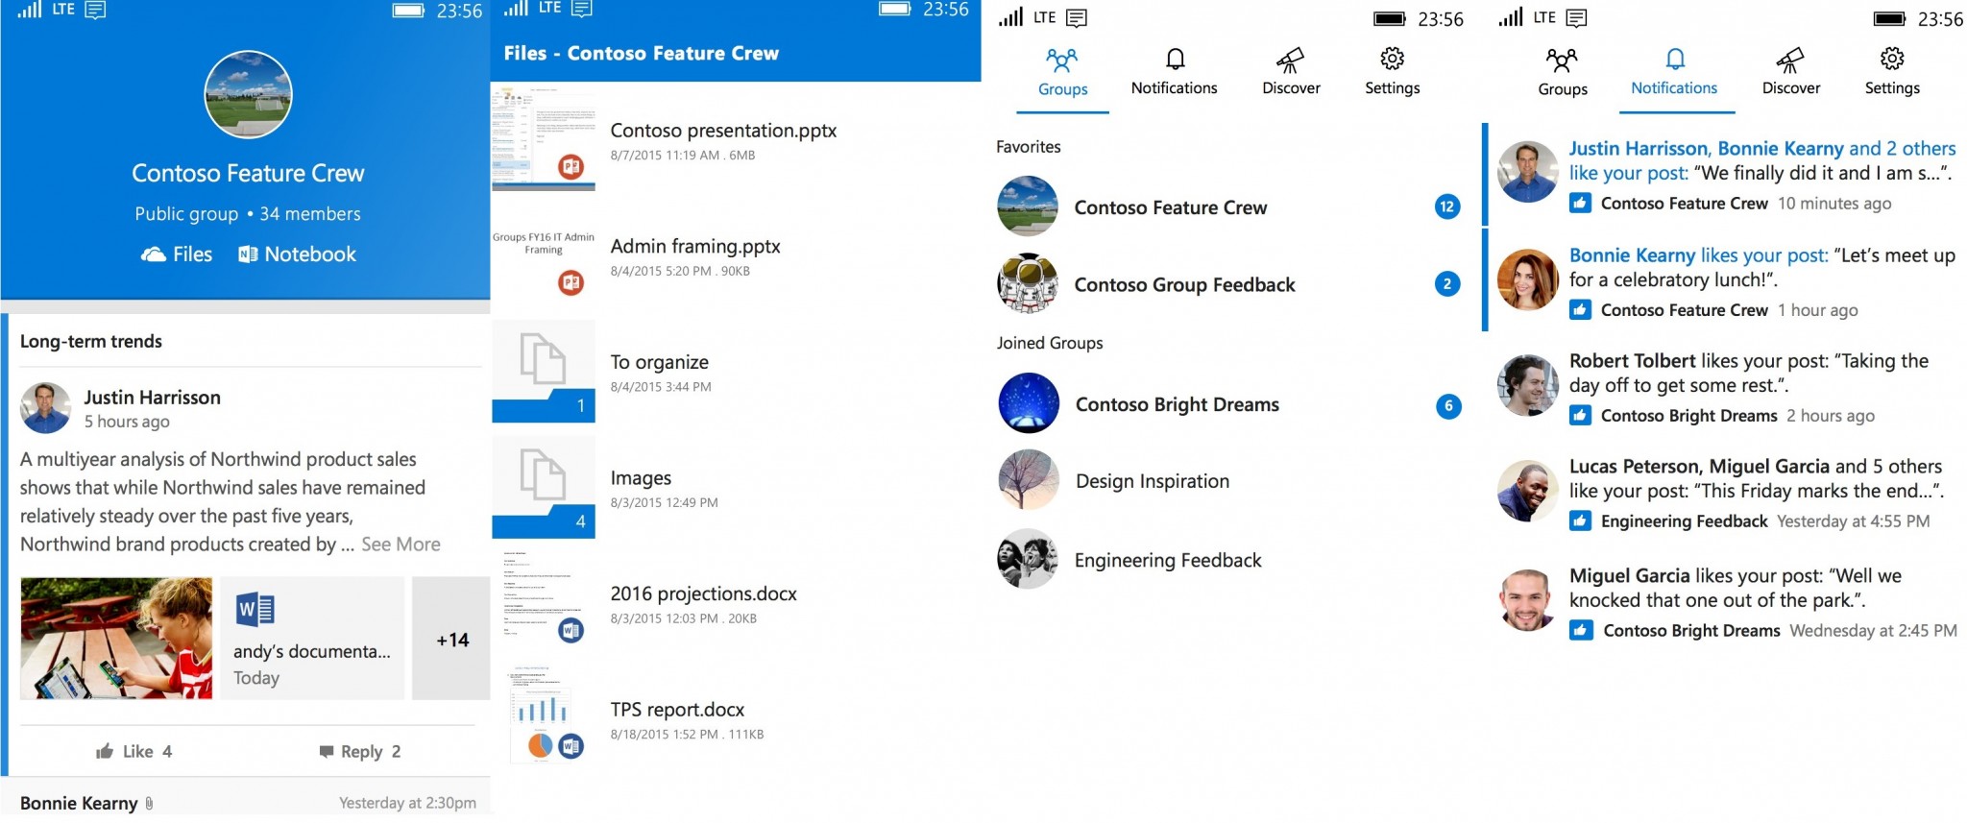This screenshot has height=823, width=1967.
Task: Click Long-term trends post title
Action: 91,342
